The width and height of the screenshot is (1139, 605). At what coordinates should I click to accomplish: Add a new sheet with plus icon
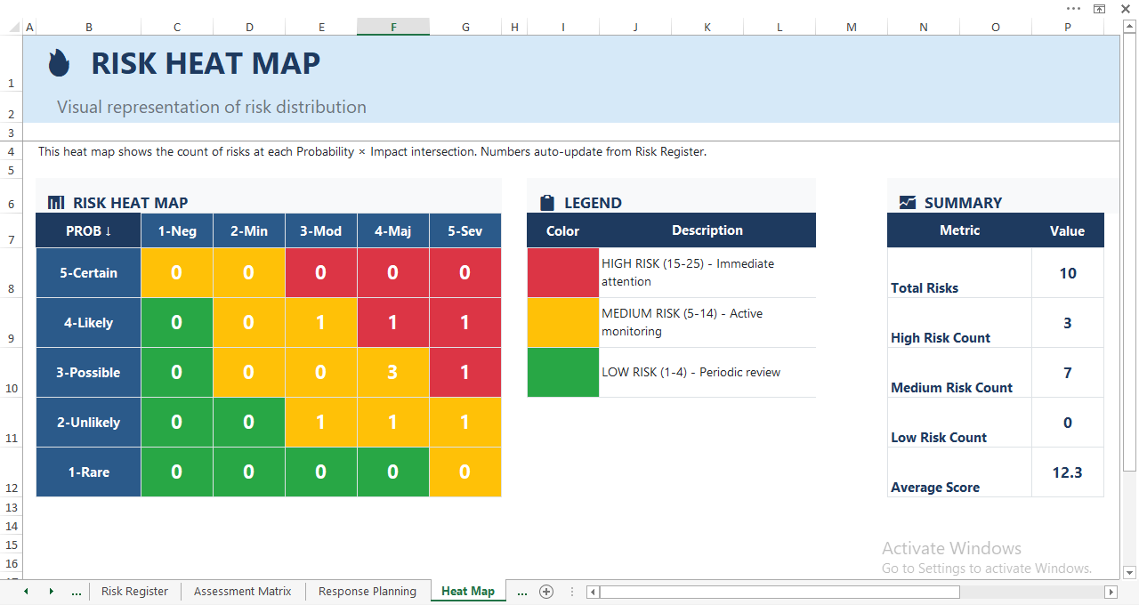[x=546, y=592]
